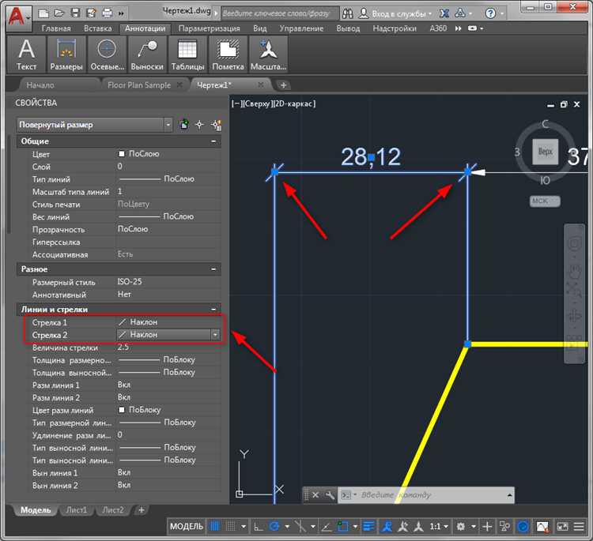Click the Цвет ПоСлою white color swatch
The height and width of the screenshot is (541, 593).
point(122,154)
